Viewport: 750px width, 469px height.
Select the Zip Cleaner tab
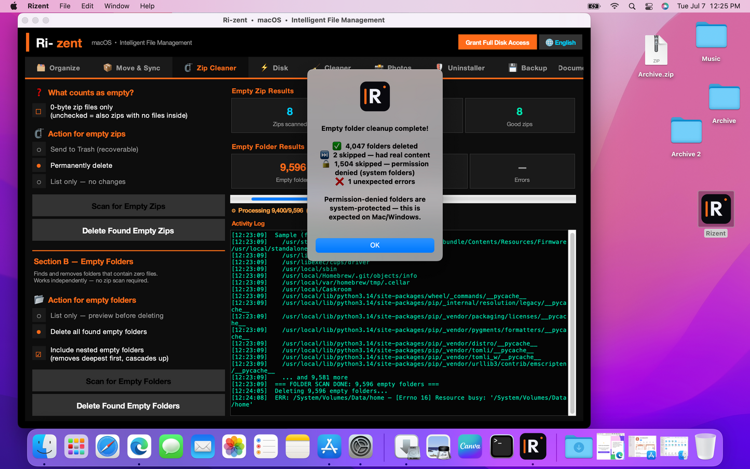point(210,68)
